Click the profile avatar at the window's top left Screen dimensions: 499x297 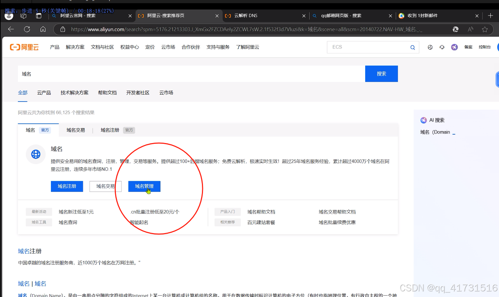tap(9, 16)
